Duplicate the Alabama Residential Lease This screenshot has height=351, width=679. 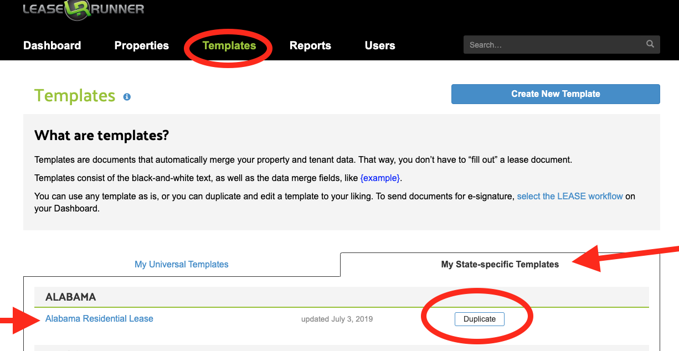[x=479, y=319]
